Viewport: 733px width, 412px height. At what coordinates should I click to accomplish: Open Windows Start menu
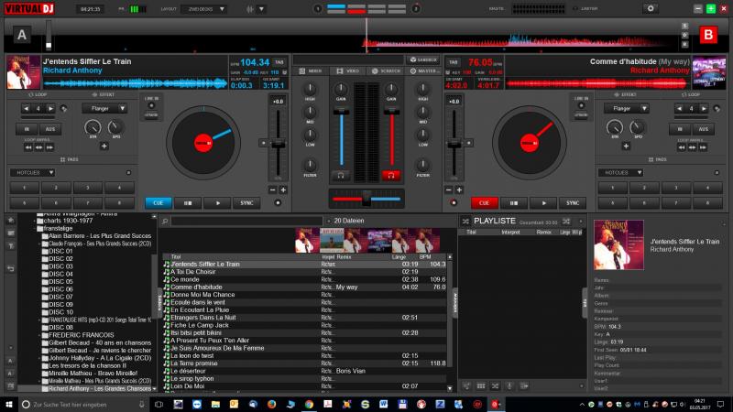pyautogui.click(x=9, y=404)
